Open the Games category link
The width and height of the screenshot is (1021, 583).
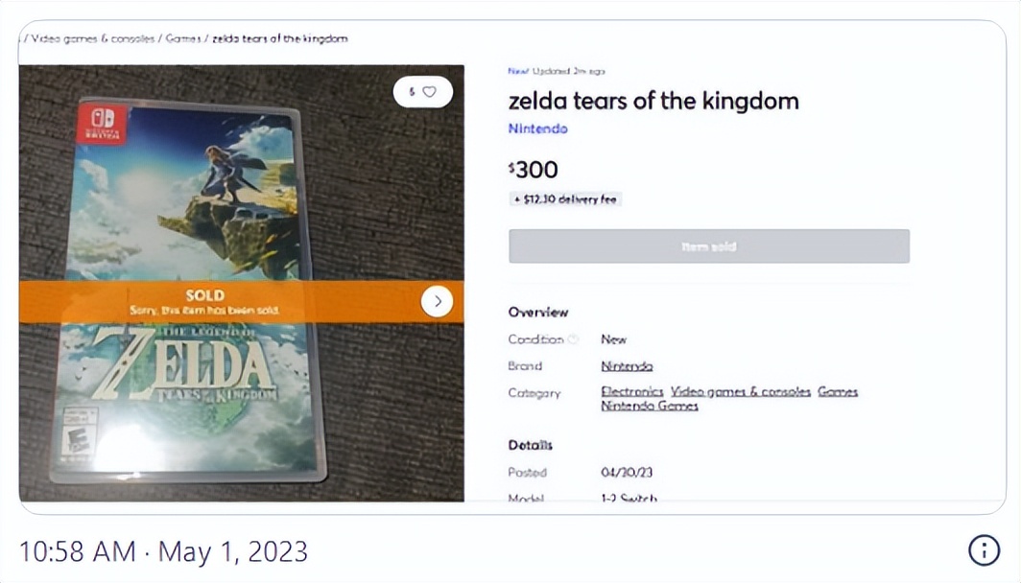point(838,392)
